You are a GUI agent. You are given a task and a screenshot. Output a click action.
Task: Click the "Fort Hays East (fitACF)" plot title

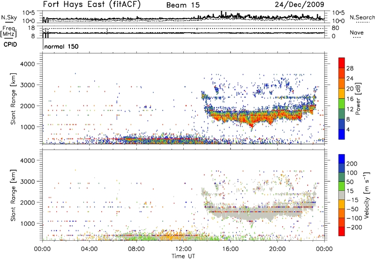click(x=91, y=4)
